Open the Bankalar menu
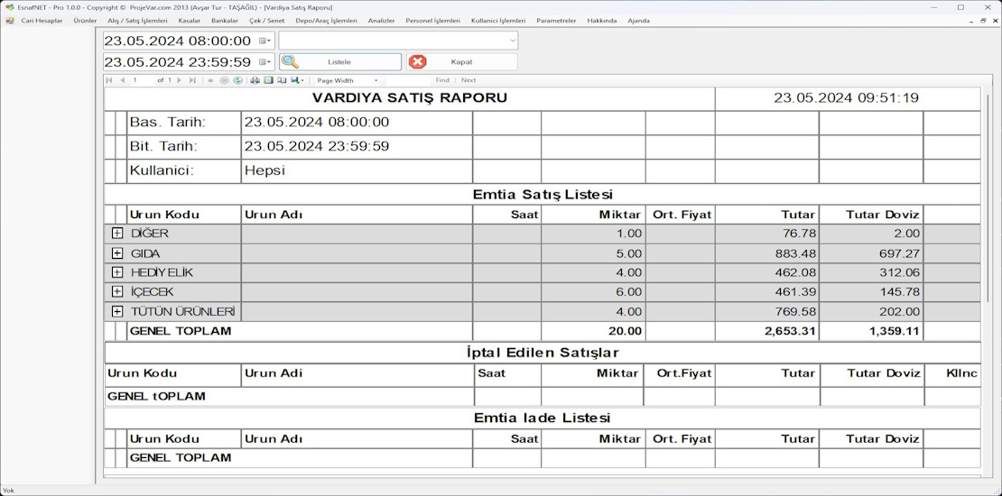The height and width of the screenshot is (496, 1002). pyautogui.click(x=224, y=21)
